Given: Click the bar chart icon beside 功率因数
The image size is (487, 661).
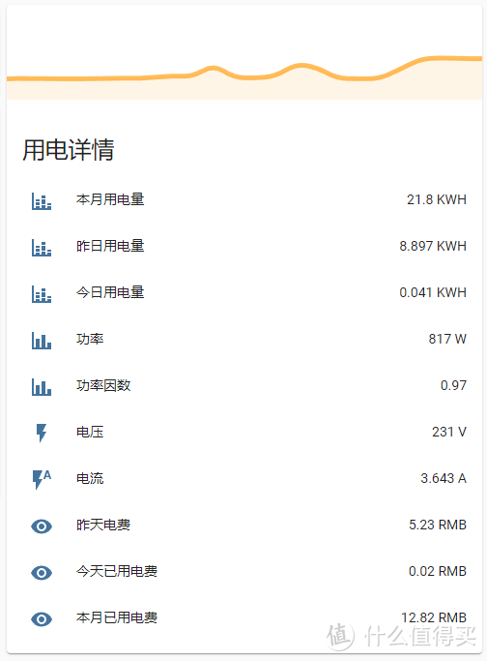Looking at the screenshot, I should (42, 387).
